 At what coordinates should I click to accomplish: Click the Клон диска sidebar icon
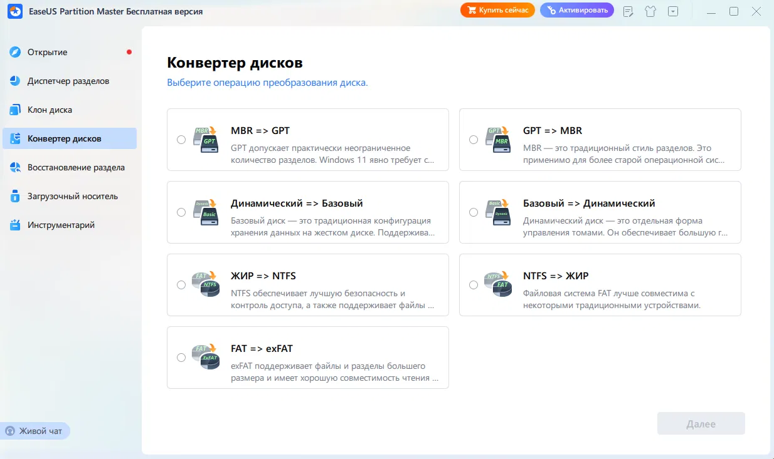(16, 110)
